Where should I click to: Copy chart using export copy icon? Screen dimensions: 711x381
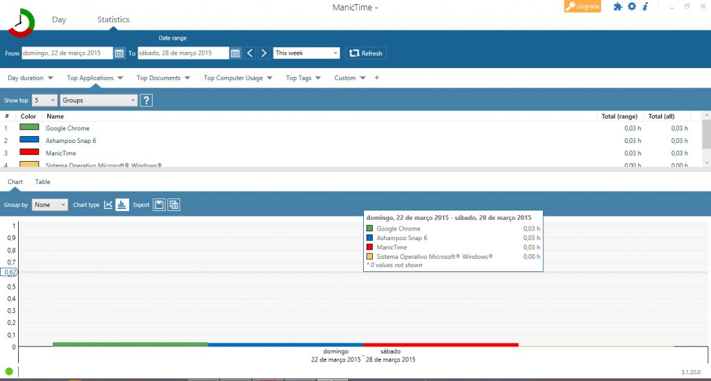point(174,205)
